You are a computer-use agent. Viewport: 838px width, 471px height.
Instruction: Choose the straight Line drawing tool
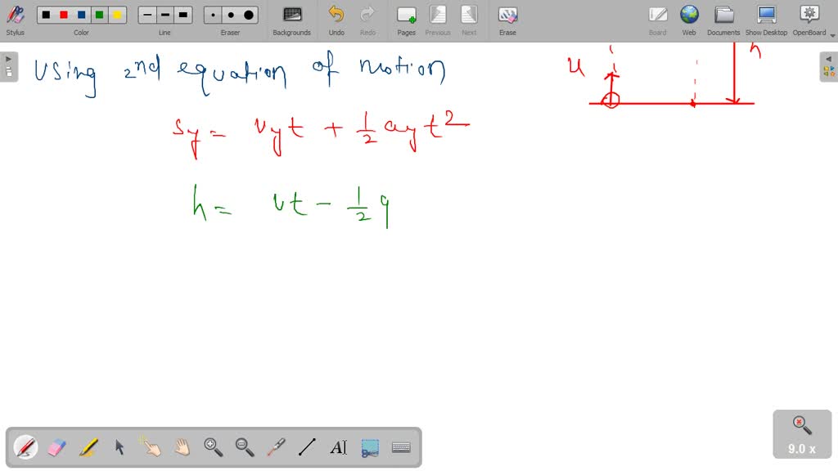(x=307, y=447)
